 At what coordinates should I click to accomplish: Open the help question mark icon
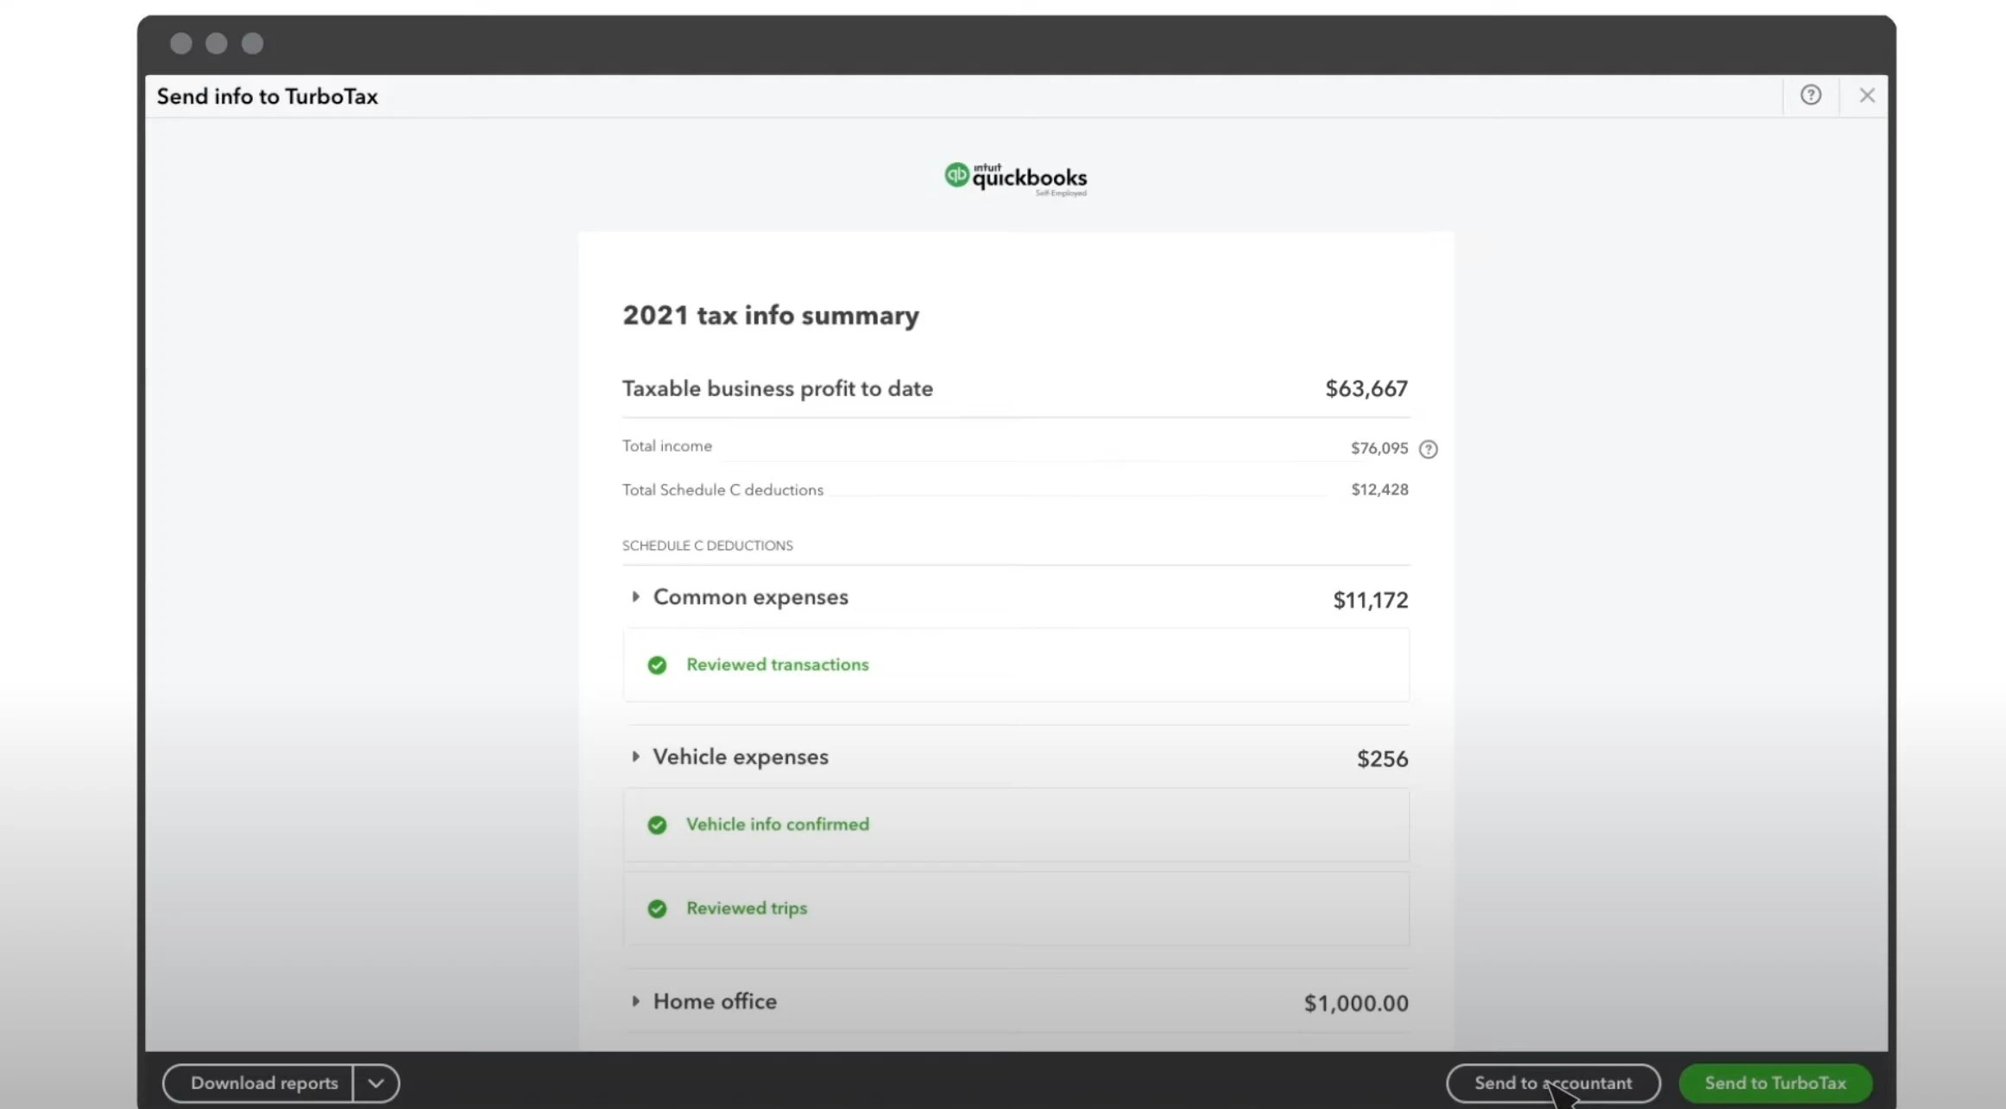(1811, 95)
